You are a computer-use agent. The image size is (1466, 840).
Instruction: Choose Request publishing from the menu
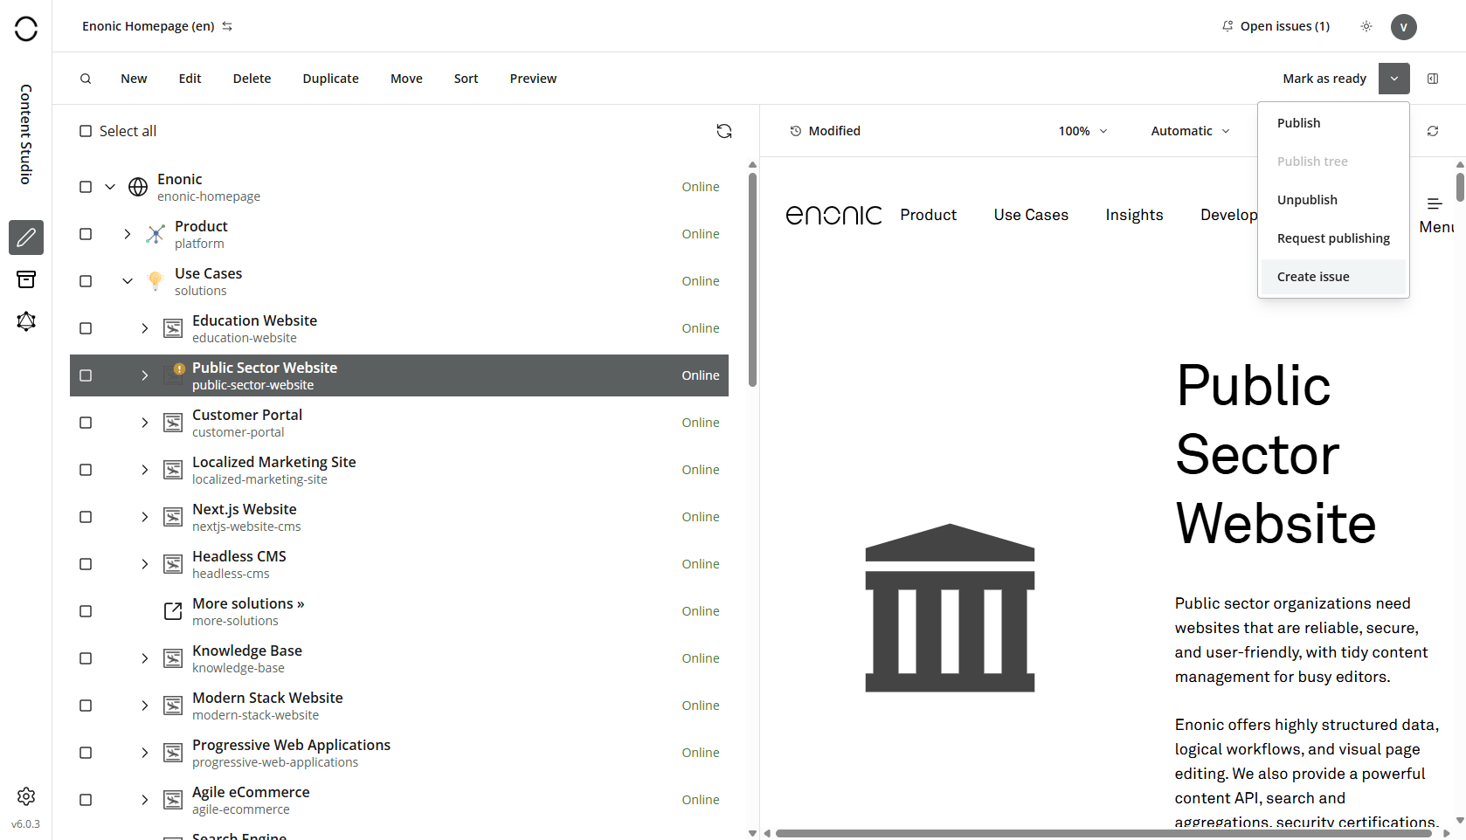point(1333,238)
